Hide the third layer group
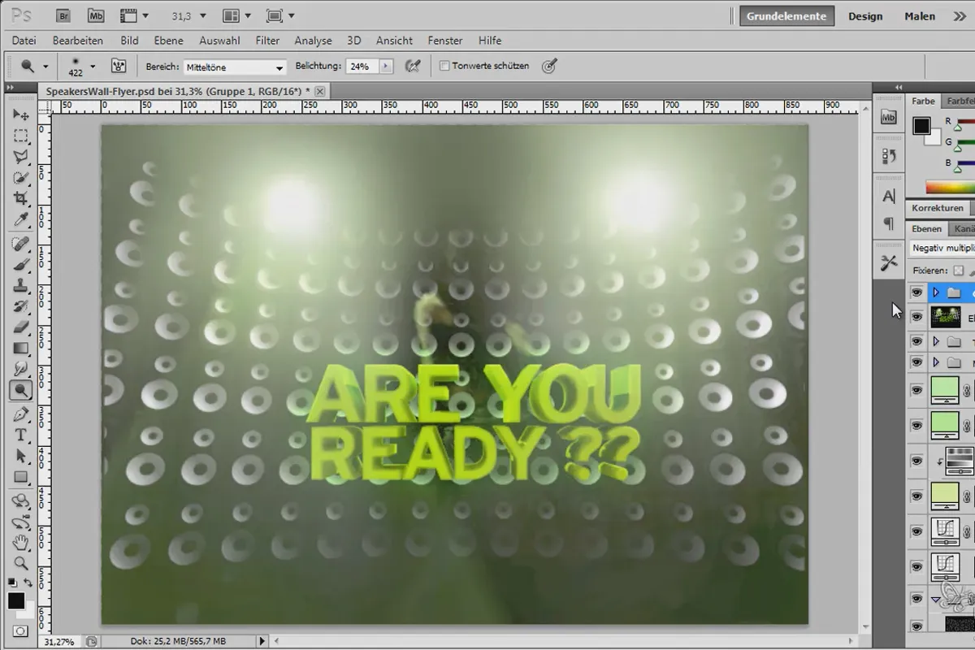Screen dimensions: 975x650 [917, 362]
